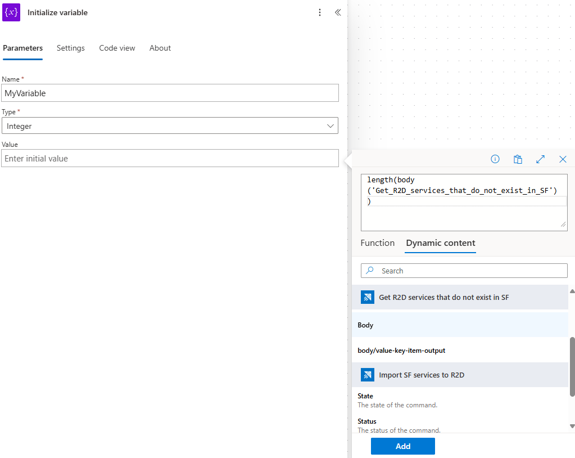Click the paste clipboard icon
This screenshot has width=575, height=458.
coord(518,159)
